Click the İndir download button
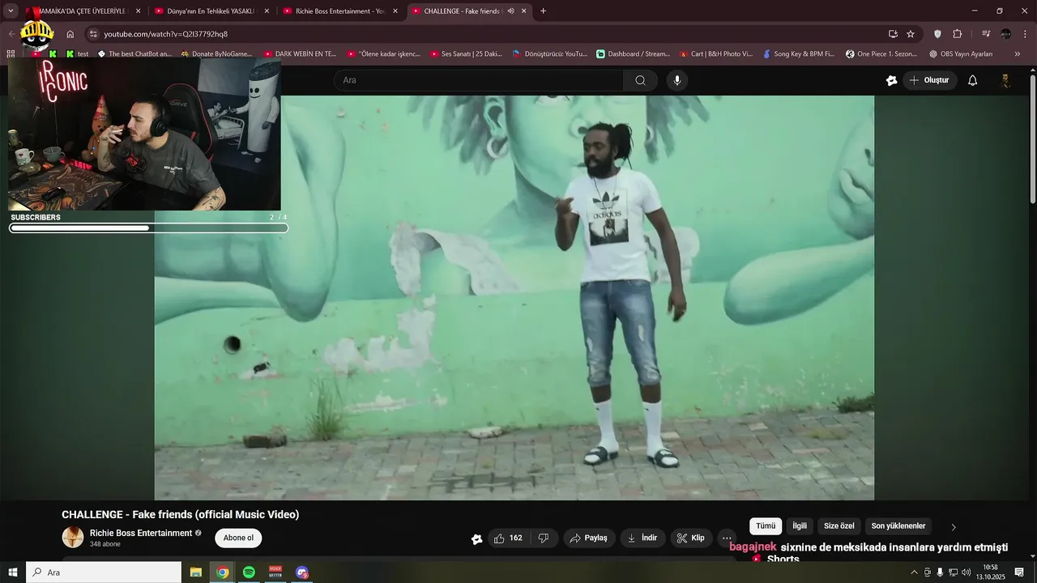Screen dimensions: 1037x583 [642, 538]
